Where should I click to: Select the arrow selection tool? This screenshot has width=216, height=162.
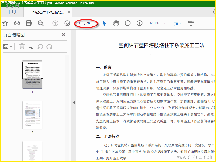click(104, 23)
